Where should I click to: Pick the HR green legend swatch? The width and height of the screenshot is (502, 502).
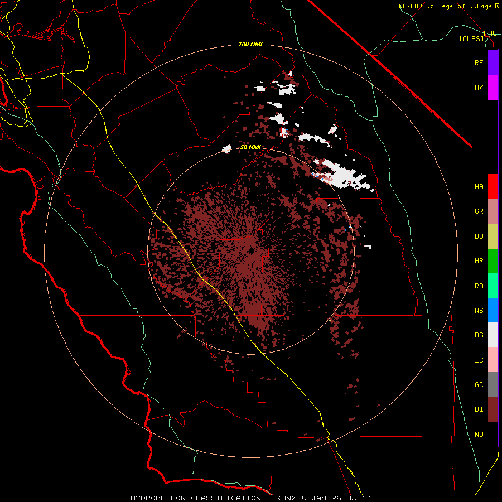pos(493,261)
